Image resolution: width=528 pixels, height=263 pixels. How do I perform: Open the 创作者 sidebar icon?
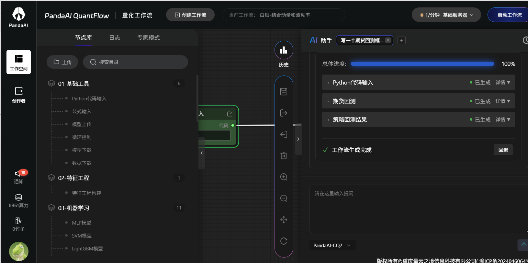tap(18, 95)
